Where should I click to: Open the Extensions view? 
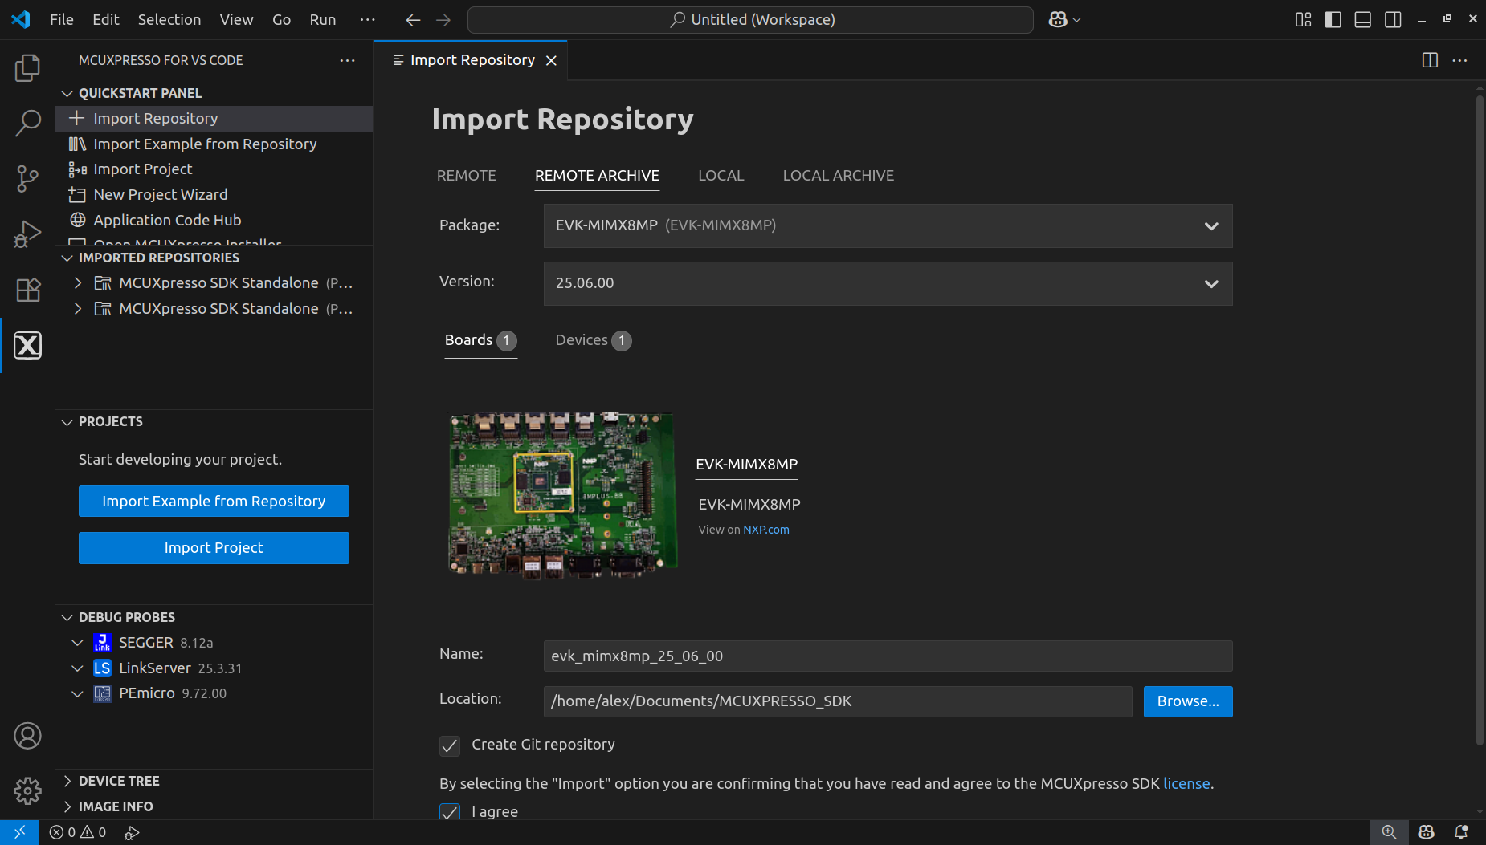pos(28,290)
